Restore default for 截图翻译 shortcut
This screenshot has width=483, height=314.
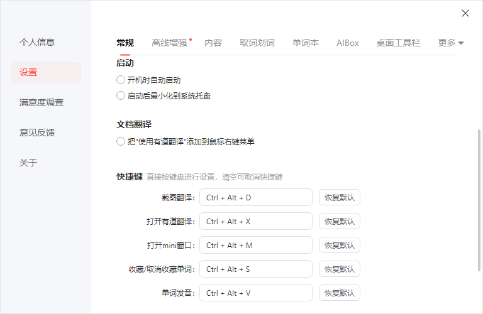[340, 197]
